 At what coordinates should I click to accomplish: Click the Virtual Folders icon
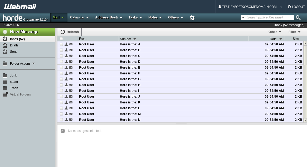[5, 94]
